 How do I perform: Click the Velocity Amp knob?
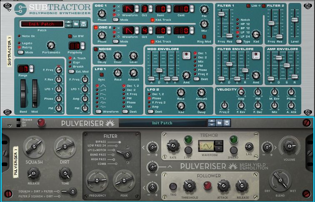241,92
